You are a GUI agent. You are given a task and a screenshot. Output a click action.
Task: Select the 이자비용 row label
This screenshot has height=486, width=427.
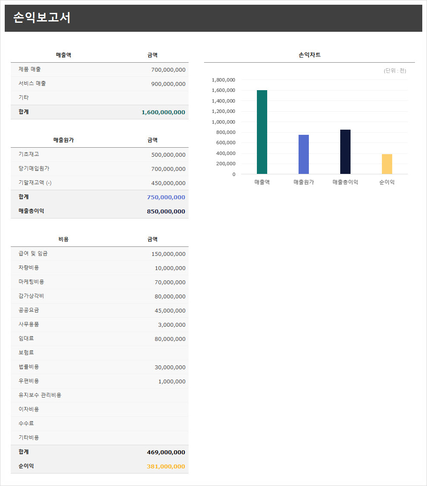(28, 409)
